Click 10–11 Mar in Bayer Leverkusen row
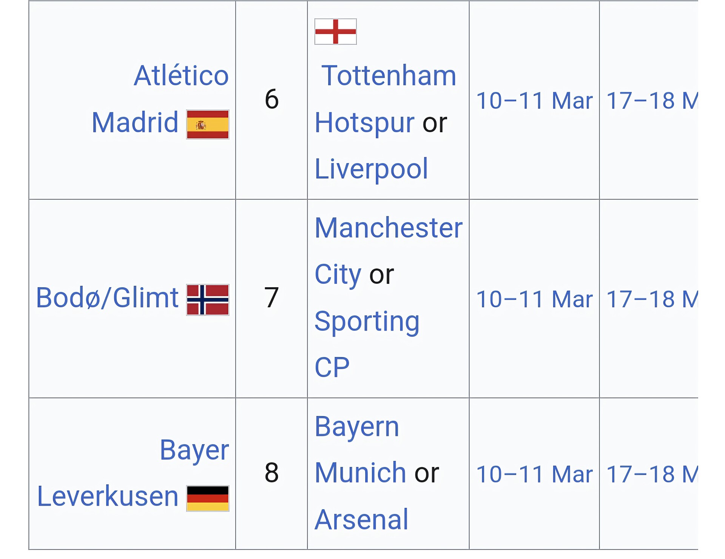This screenshot has height=559, width=725. 534,474
